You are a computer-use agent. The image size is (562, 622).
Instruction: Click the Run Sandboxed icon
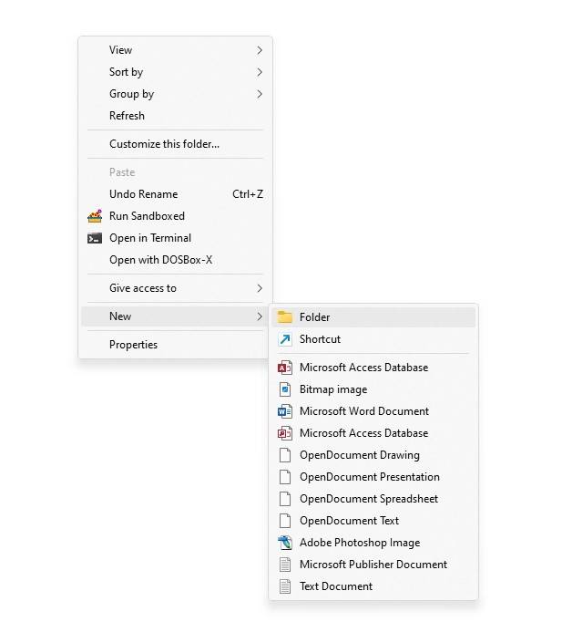tap(95, 216)
